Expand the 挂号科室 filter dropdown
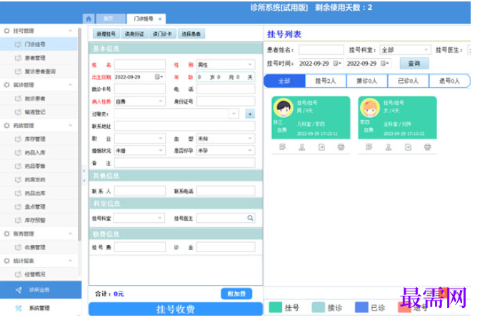 [405, 49]
